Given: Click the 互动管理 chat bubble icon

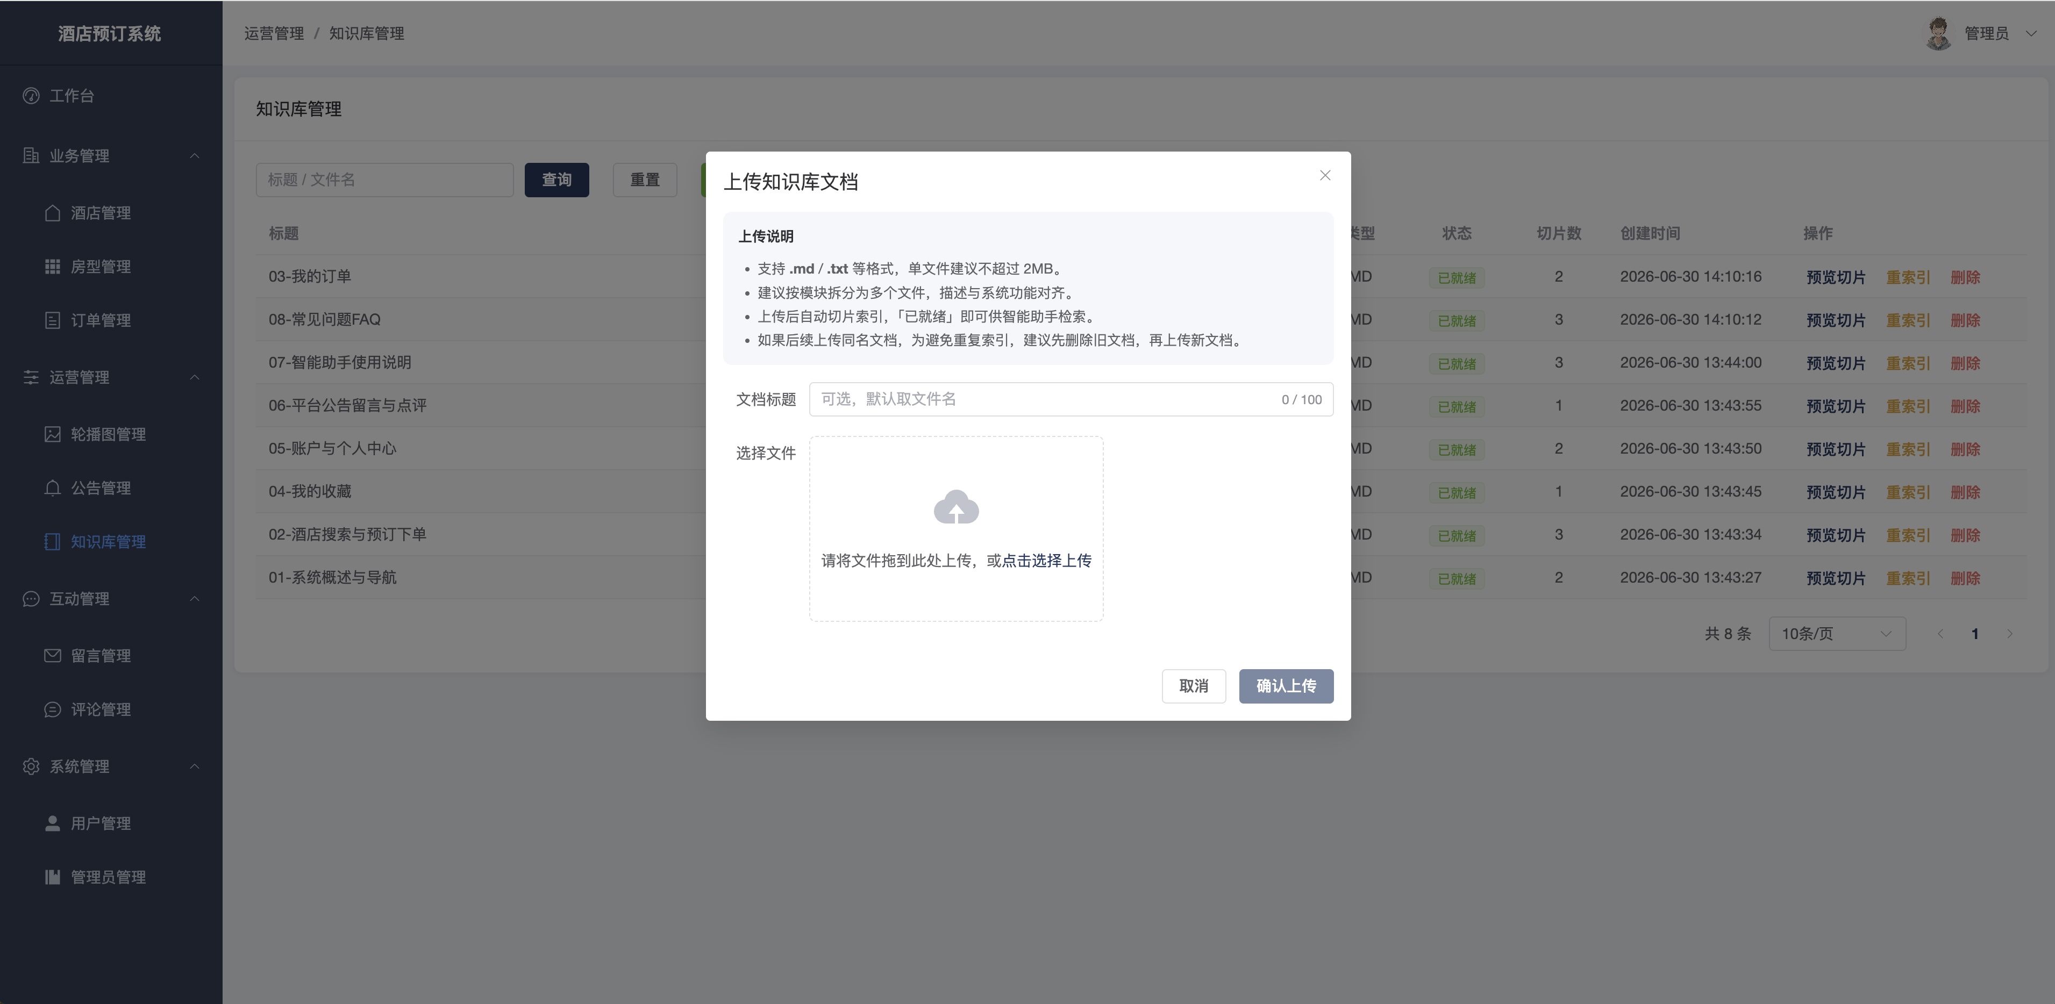Looking at the screenshot, I should point(31,599).
